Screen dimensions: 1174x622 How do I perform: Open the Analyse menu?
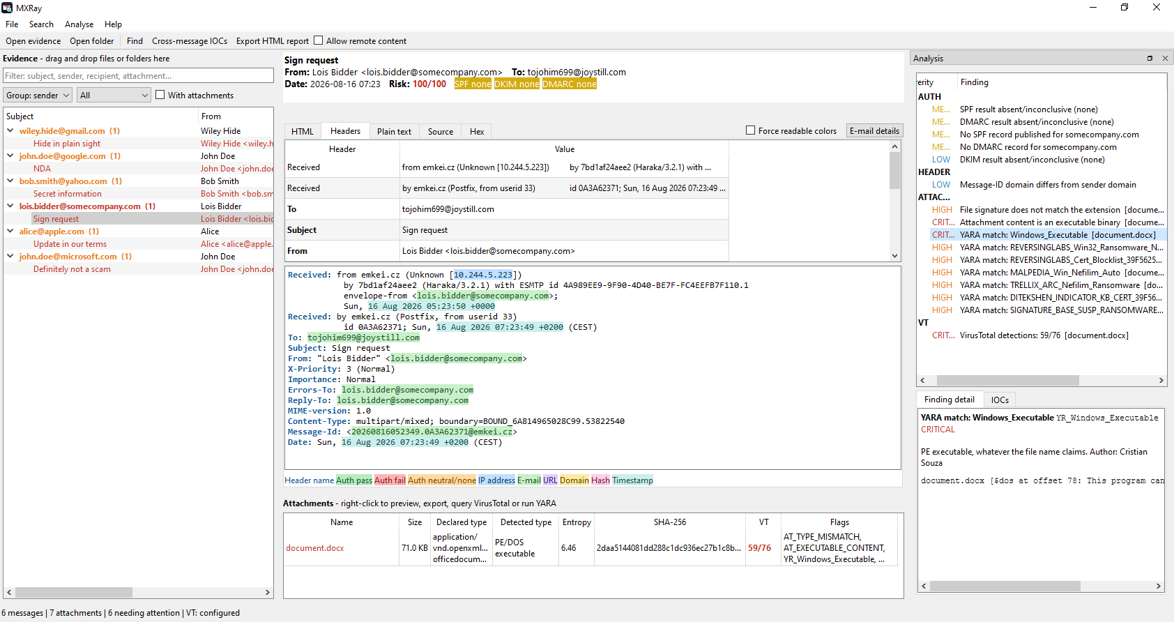79,24
